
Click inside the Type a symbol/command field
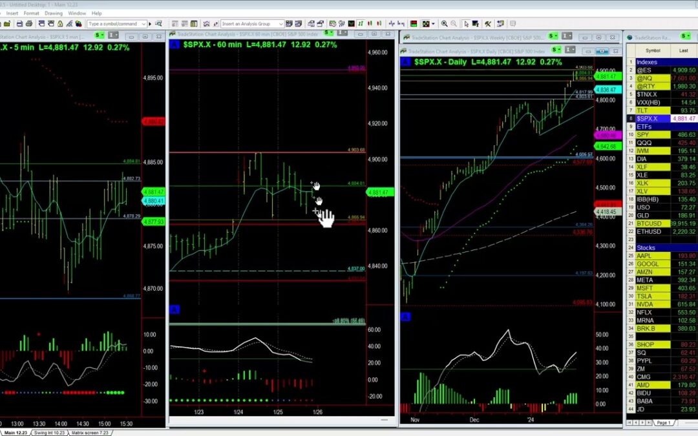(116, 23)
